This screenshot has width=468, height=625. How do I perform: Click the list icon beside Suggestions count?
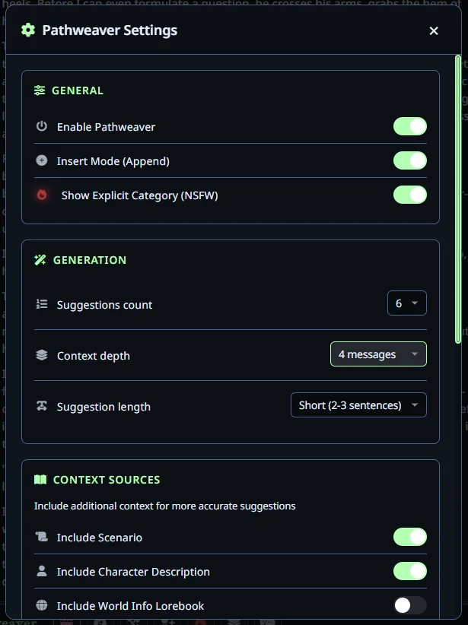point(42,304)
